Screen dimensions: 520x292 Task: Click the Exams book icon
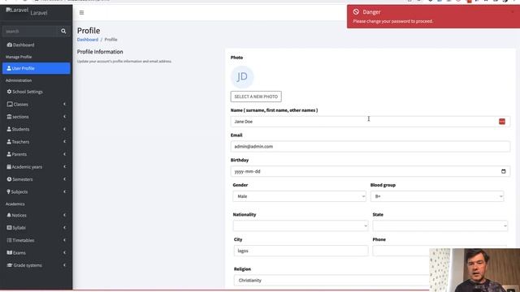click(x=10, y=252)
